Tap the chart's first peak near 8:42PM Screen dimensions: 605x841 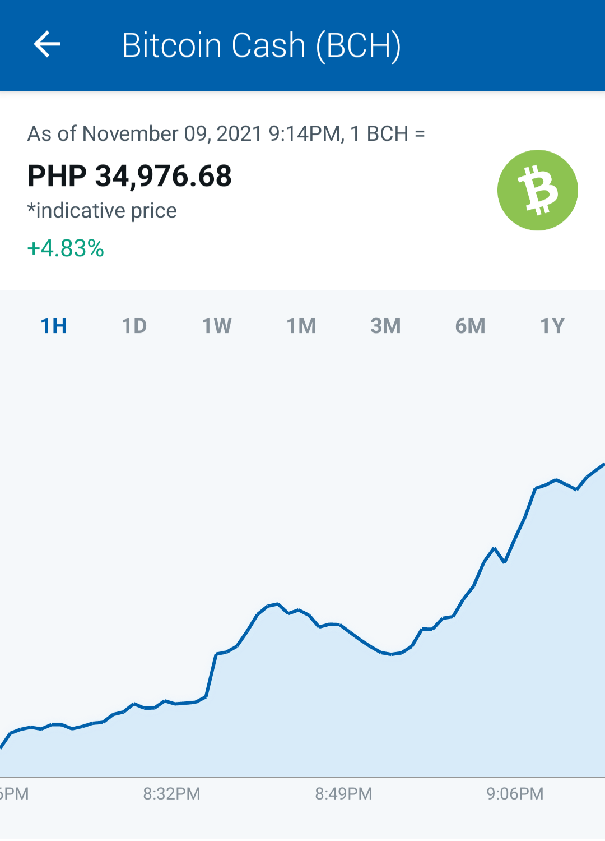point(277,604)
